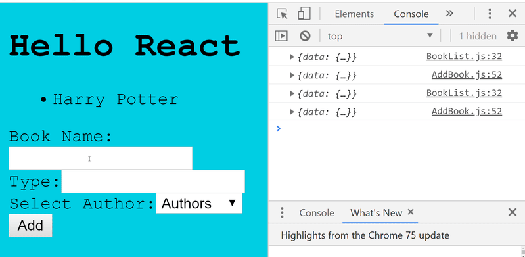Open console settings gear
Image resolution: width=525 pixels, height=257 pixels.
tap(513, 35)
